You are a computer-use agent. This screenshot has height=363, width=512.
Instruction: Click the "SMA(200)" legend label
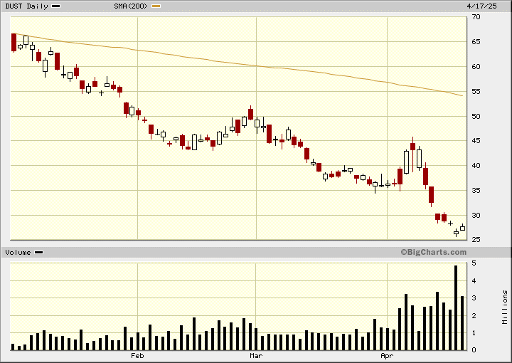tap(131, 6)
